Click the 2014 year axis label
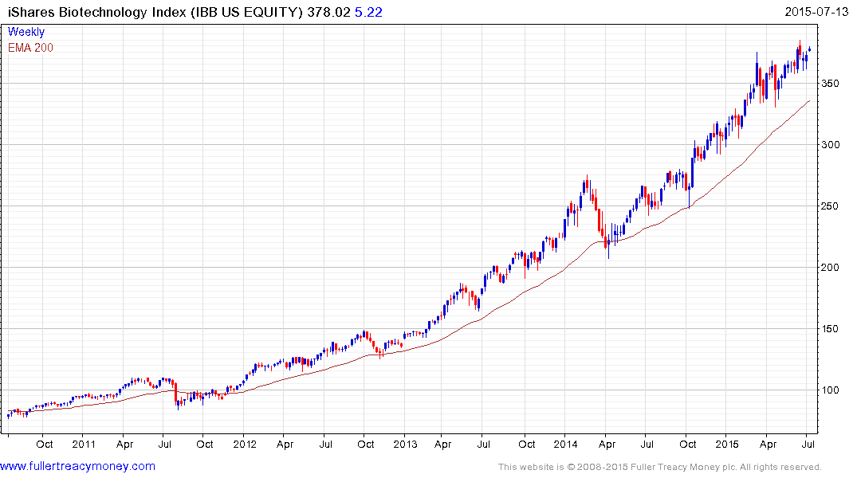 click(x=566, y=444)
